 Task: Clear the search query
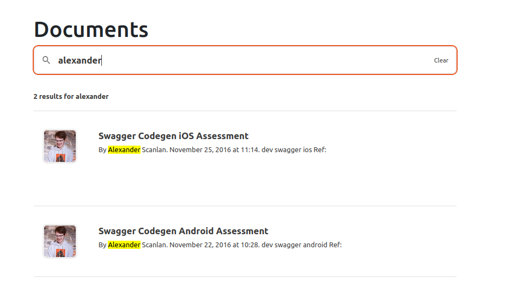tap(441, 60)
